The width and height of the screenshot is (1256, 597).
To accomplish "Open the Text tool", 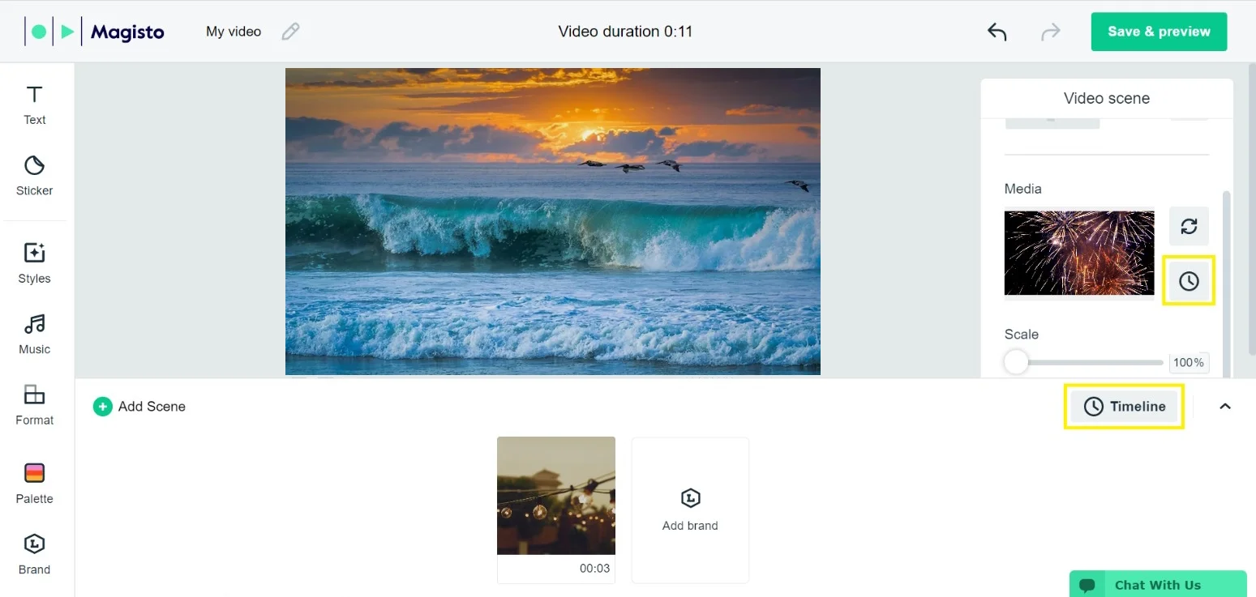I will (x=34, y=105).
